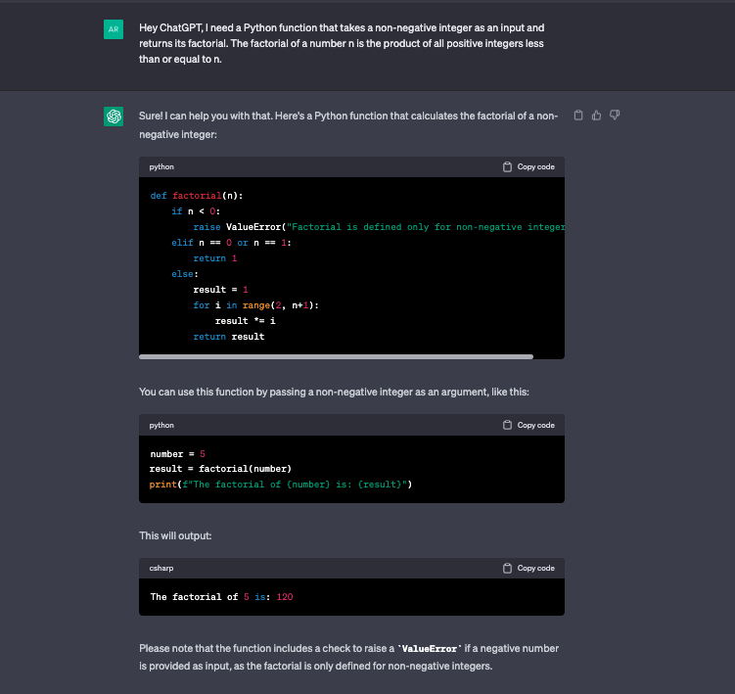Click the horizontal scrollbar under factorial code
Image resolution: width=735 pixels, height=694 pixels.
336,357
